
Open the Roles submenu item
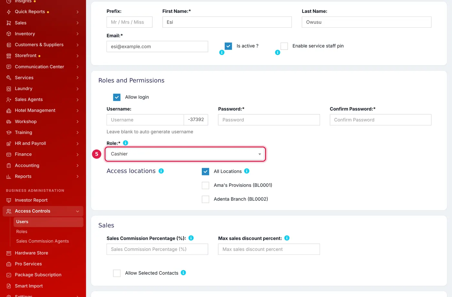click(x=22, y=232)
